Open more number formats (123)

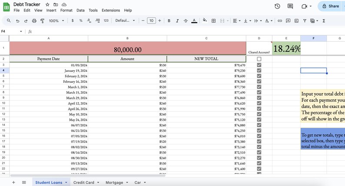click(x=106, y=20)
